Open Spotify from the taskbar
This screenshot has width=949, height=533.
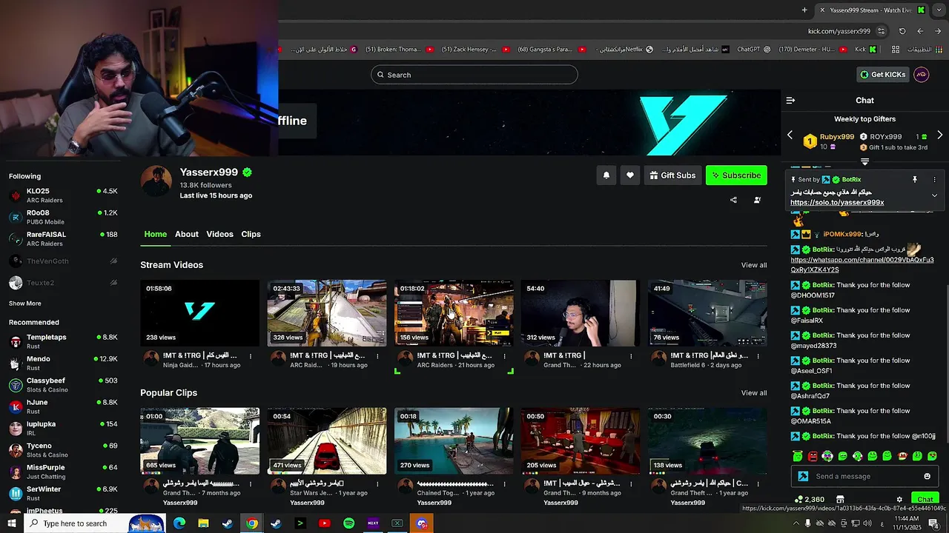click(348, 523)
